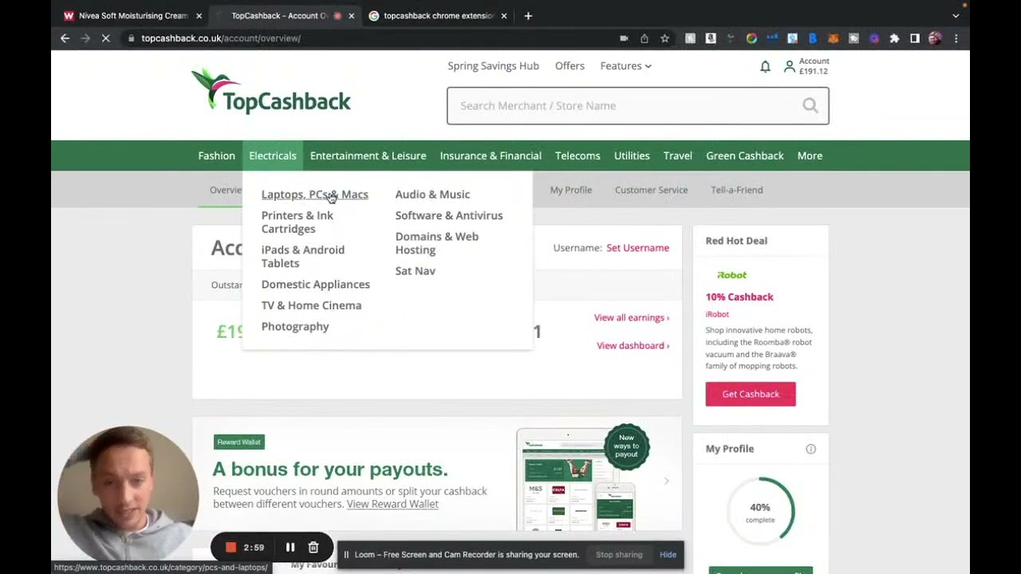Delete the Loom recording with trash icon
This screenshot has height=574, width=1021.
(x=313, y=547)
